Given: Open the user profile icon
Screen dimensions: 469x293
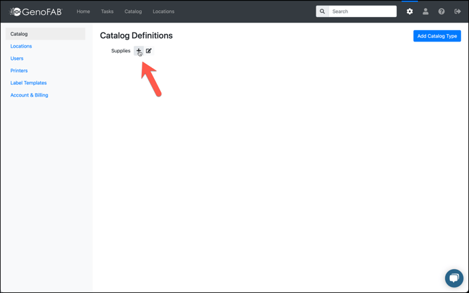Looking at the screenshot, I should 425,12.
